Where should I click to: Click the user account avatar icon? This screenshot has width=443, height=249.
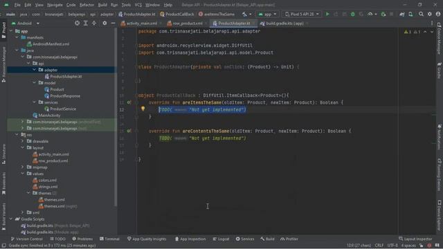tap(438, 14)
